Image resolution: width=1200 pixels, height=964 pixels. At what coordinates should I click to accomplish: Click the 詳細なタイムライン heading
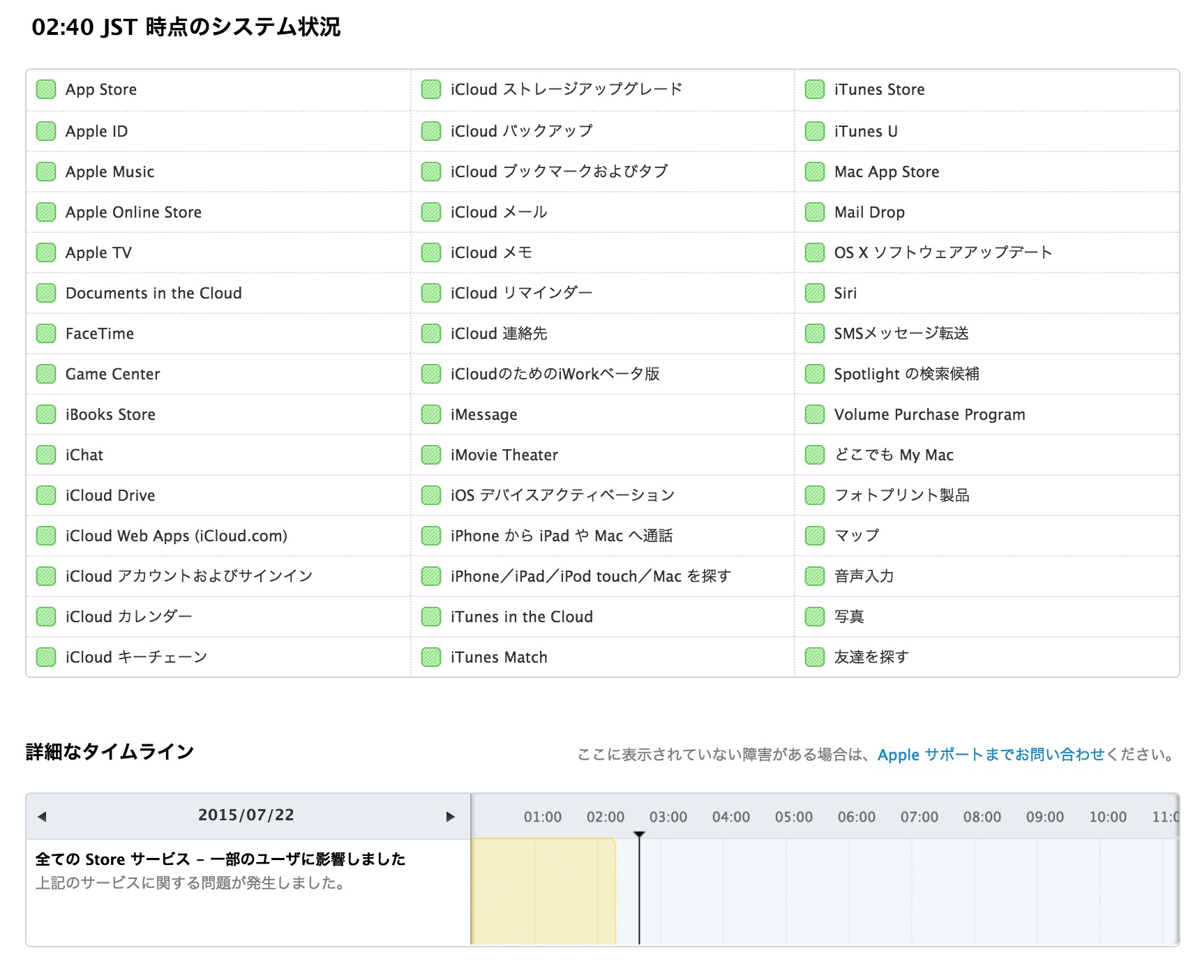click(110, 751)
